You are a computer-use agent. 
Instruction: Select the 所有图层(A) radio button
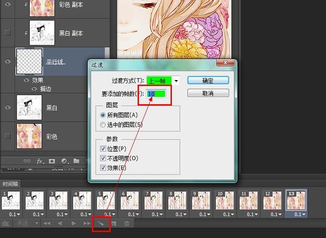103,115
